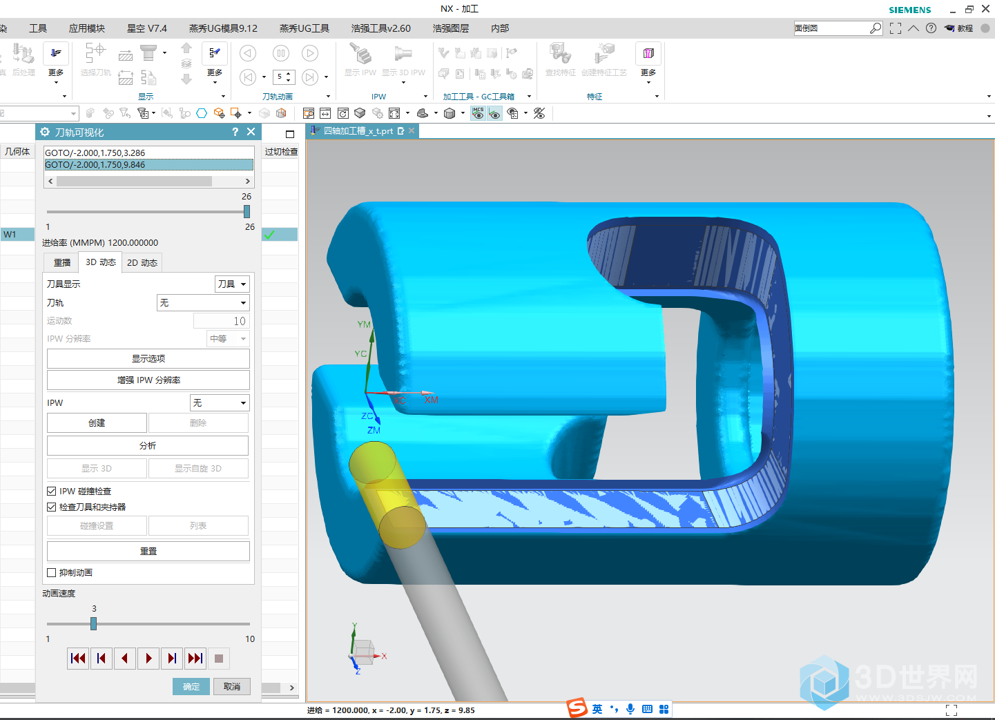Click the keyboard icon in input bar
Screen dimensions: 995x720
click(x=647, y=709)
